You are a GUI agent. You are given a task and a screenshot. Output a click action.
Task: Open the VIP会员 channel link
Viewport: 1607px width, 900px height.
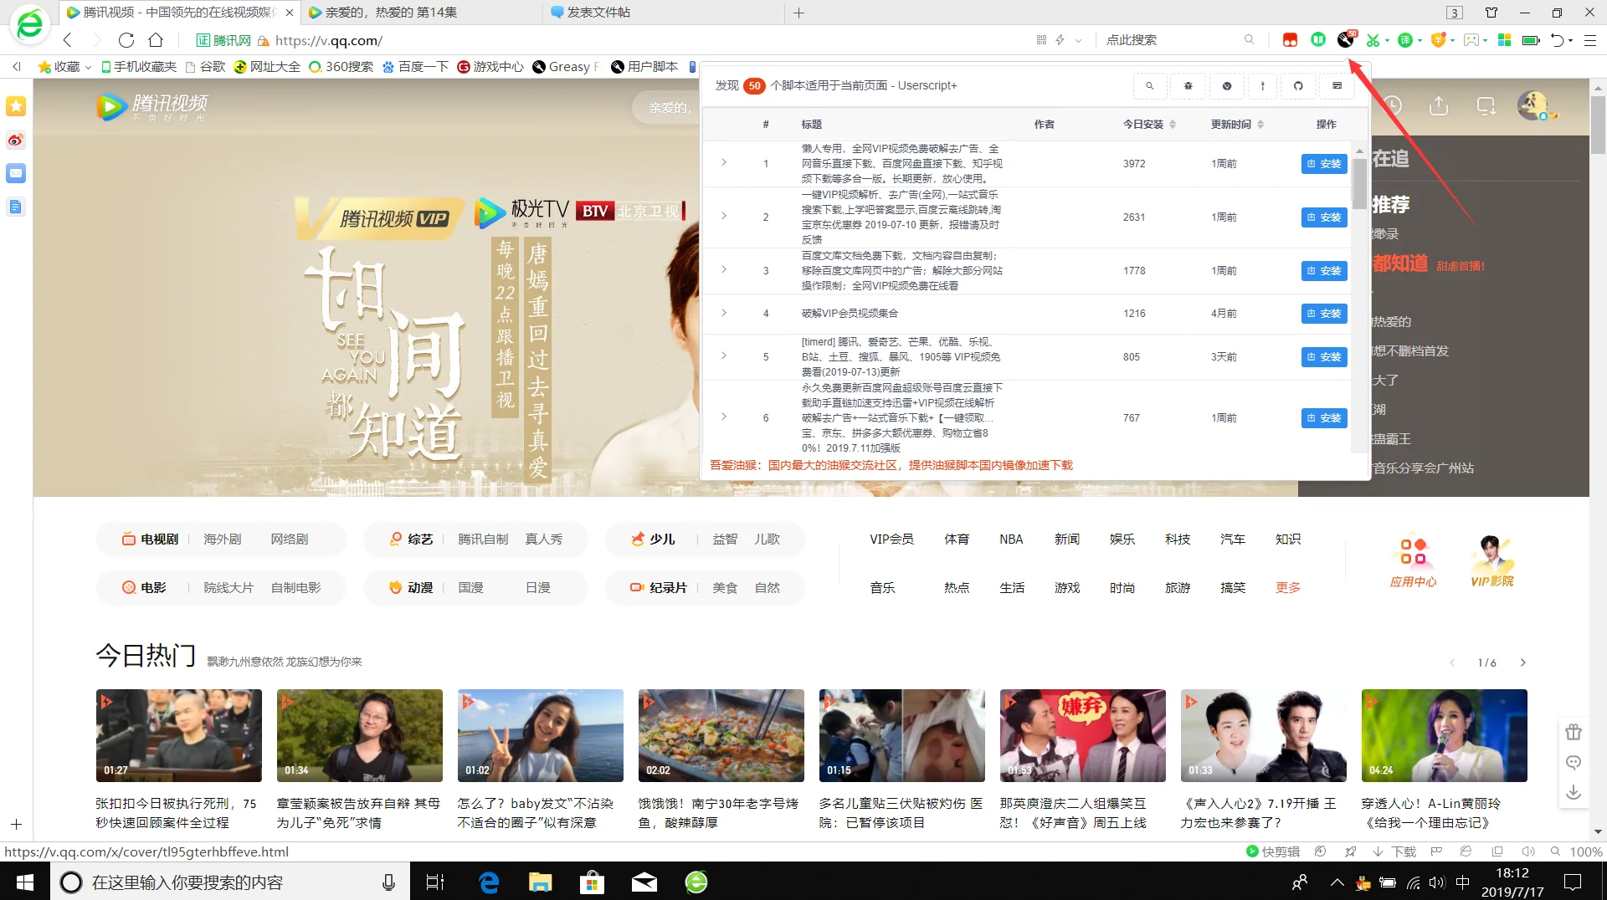pyautogui.click(x=891, y=539)
